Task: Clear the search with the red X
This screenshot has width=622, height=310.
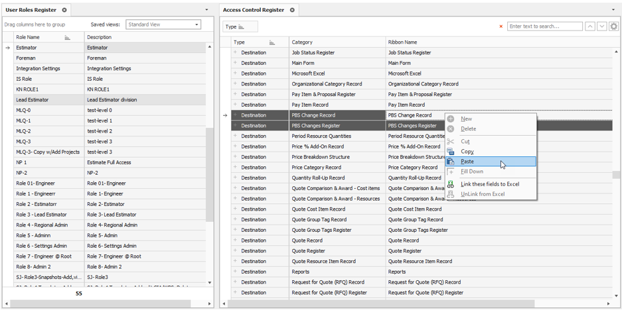Action: [x=501, y=26]
